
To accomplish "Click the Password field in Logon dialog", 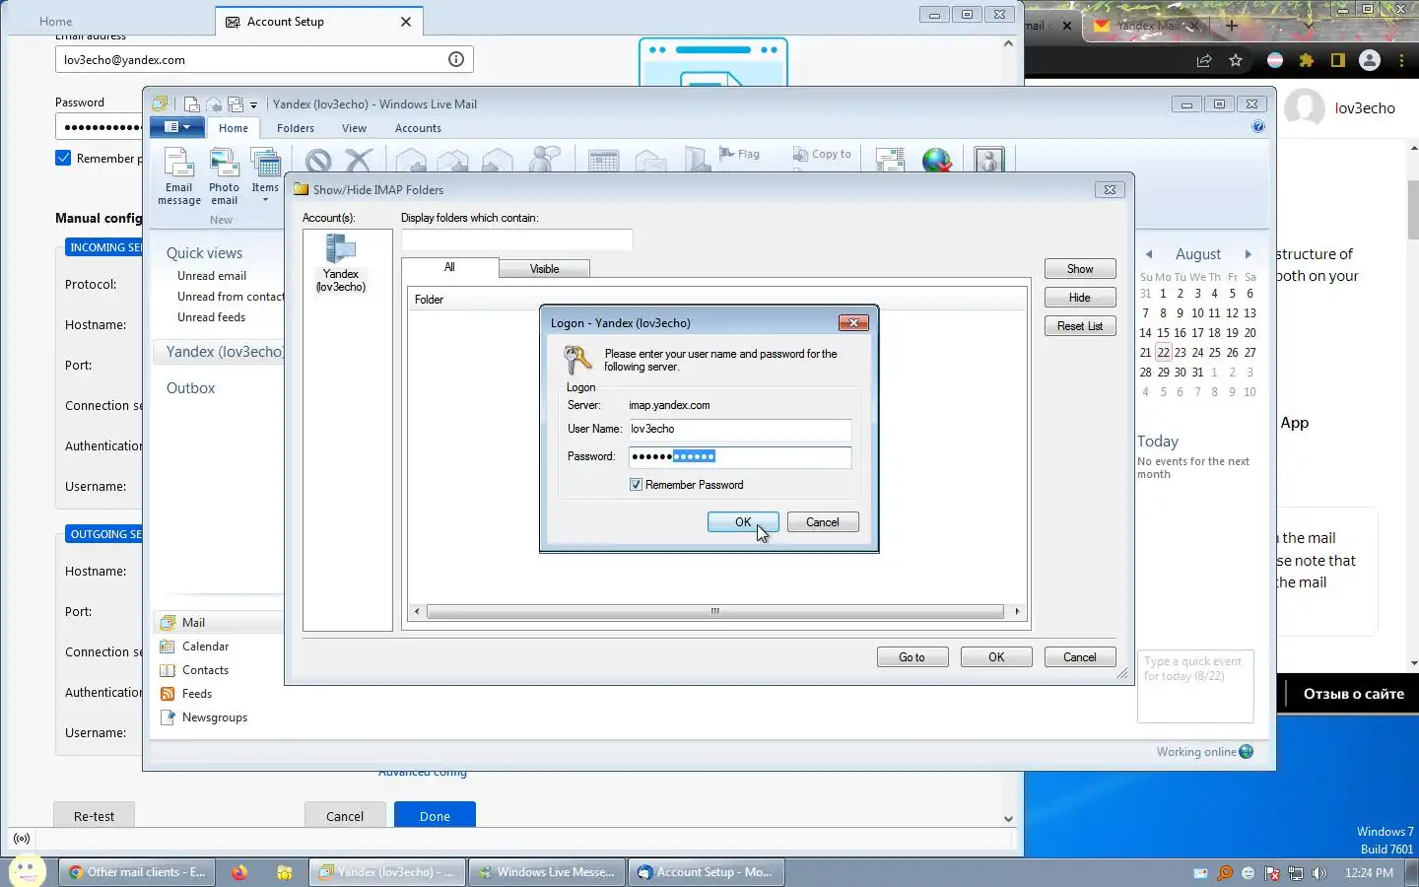I will (x=740, y=456).
